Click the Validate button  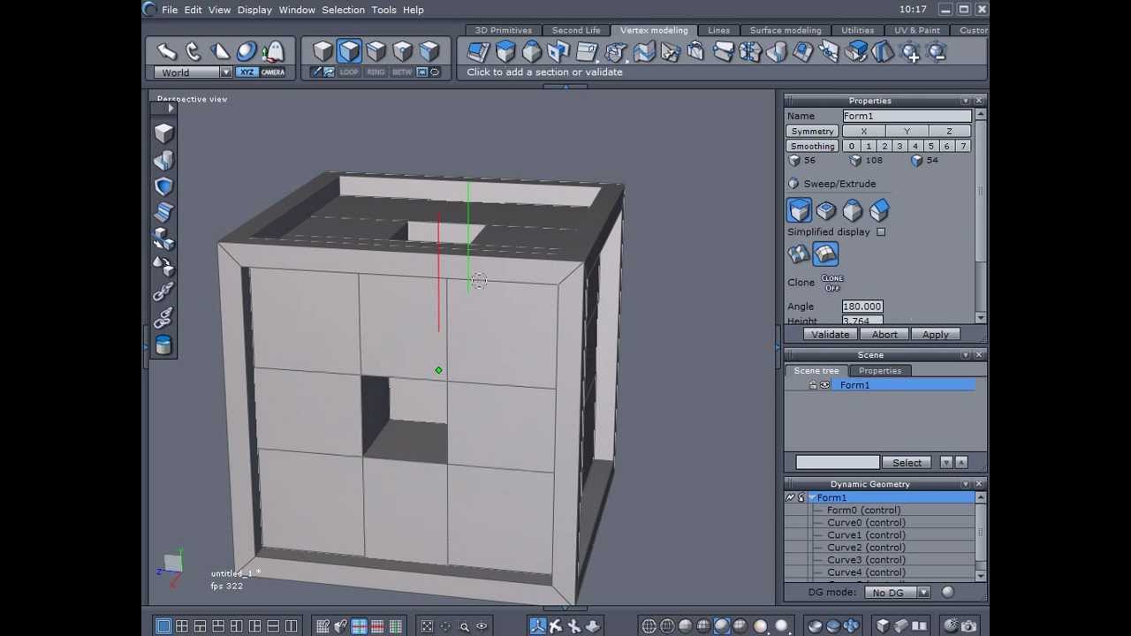831,335
